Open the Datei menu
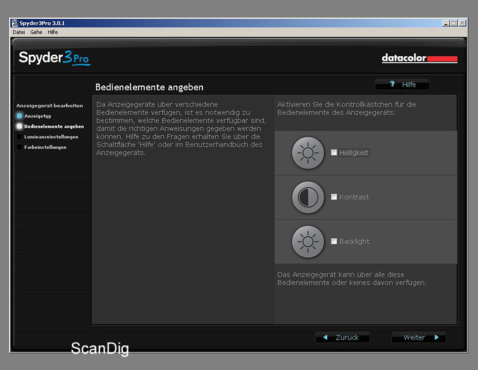Viewport: 478px width, 370px height. pos(18,32)
